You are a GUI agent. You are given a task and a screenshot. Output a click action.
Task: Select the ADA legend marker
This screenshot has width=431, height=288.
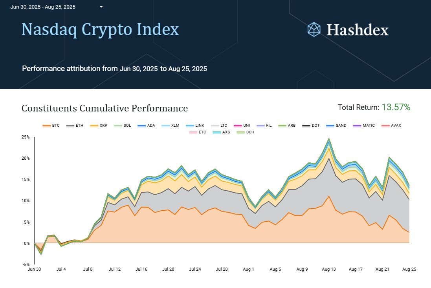[x=146, y=125]
